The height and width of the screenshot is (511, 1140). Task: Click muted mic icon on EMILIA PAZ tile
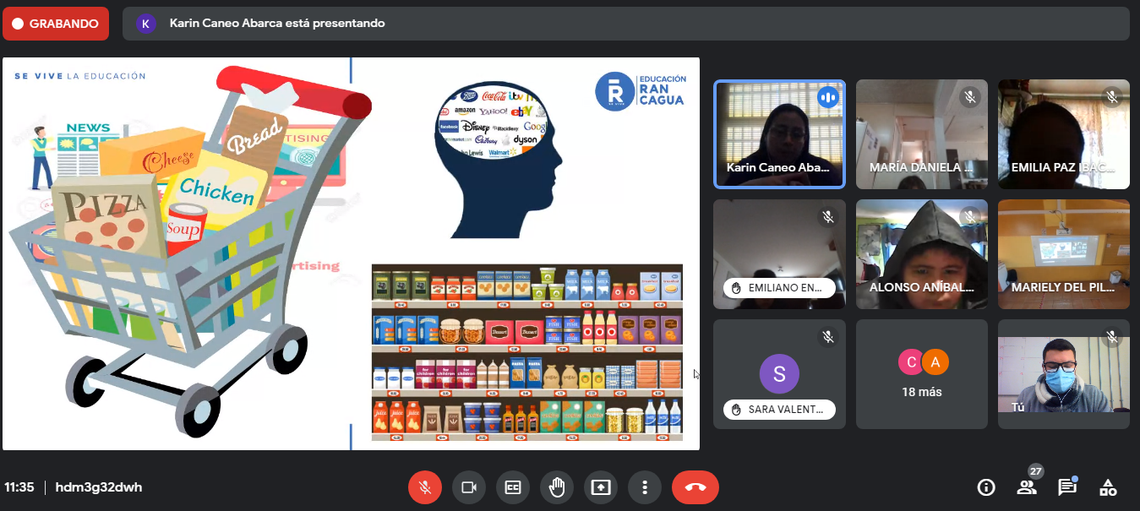(x=1112, y=97)
